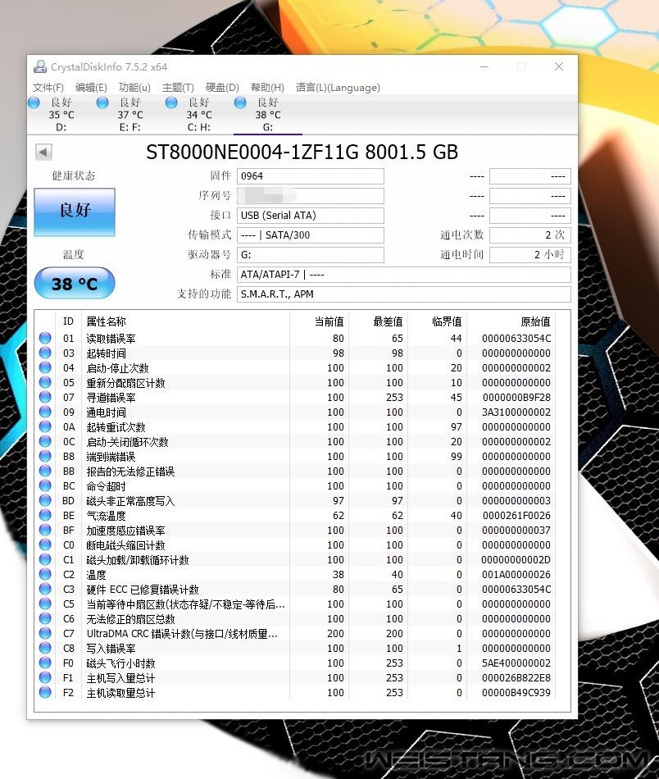The width and height of the screenshot is (659, 779).
Task: Click the status orb for BD 磁头非正常高度写入
Action: click(x=45, y=500)
